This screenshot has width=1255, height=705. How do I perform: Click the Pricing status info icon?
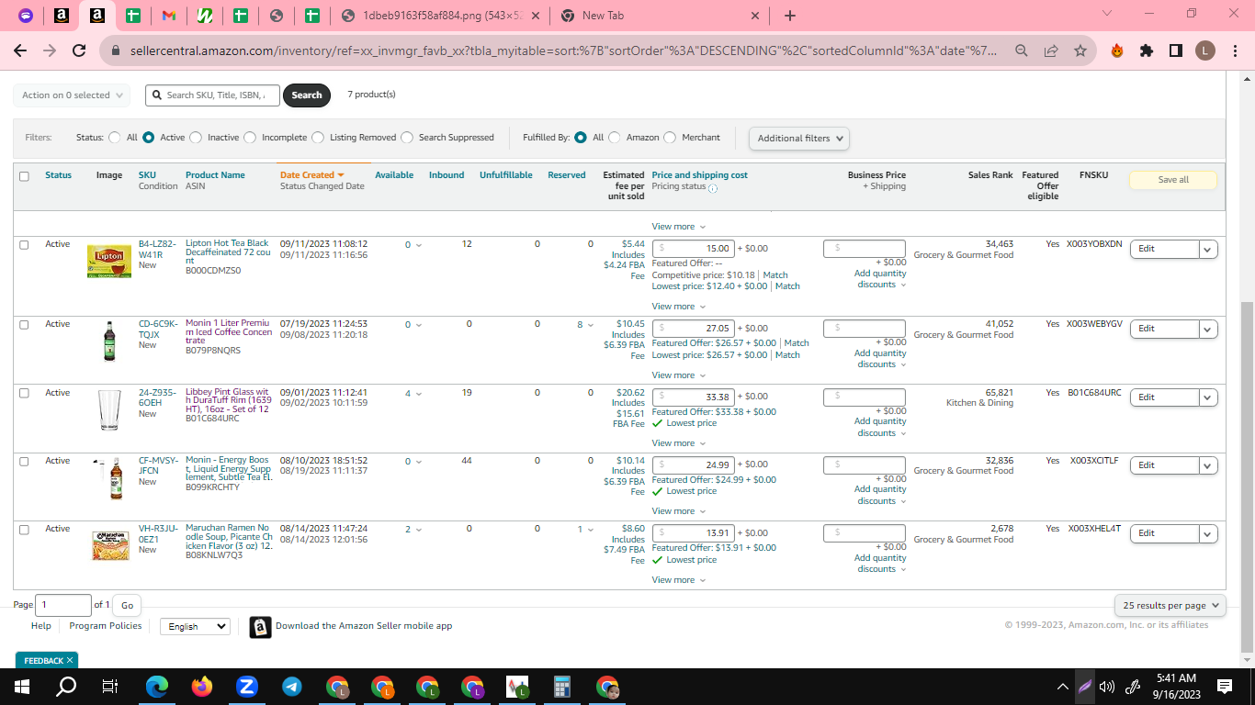(x=713, y=188)
